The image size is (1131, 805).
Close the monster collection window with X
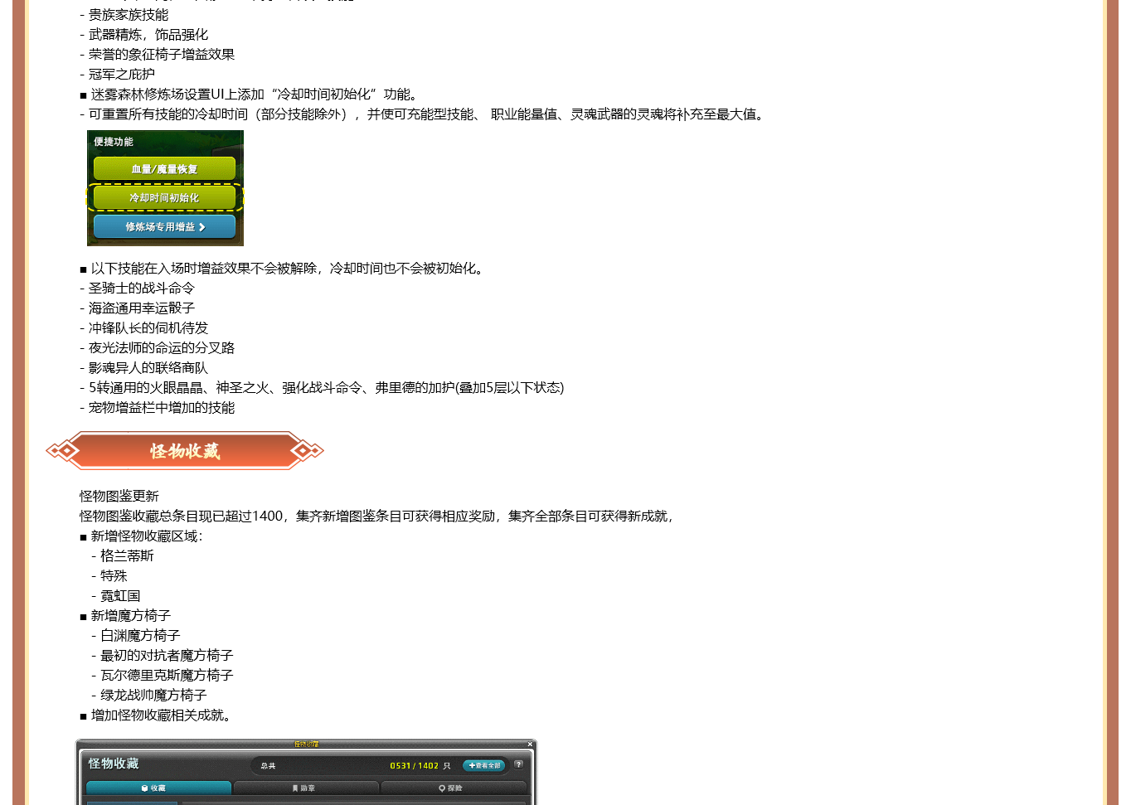click(530, 744)
